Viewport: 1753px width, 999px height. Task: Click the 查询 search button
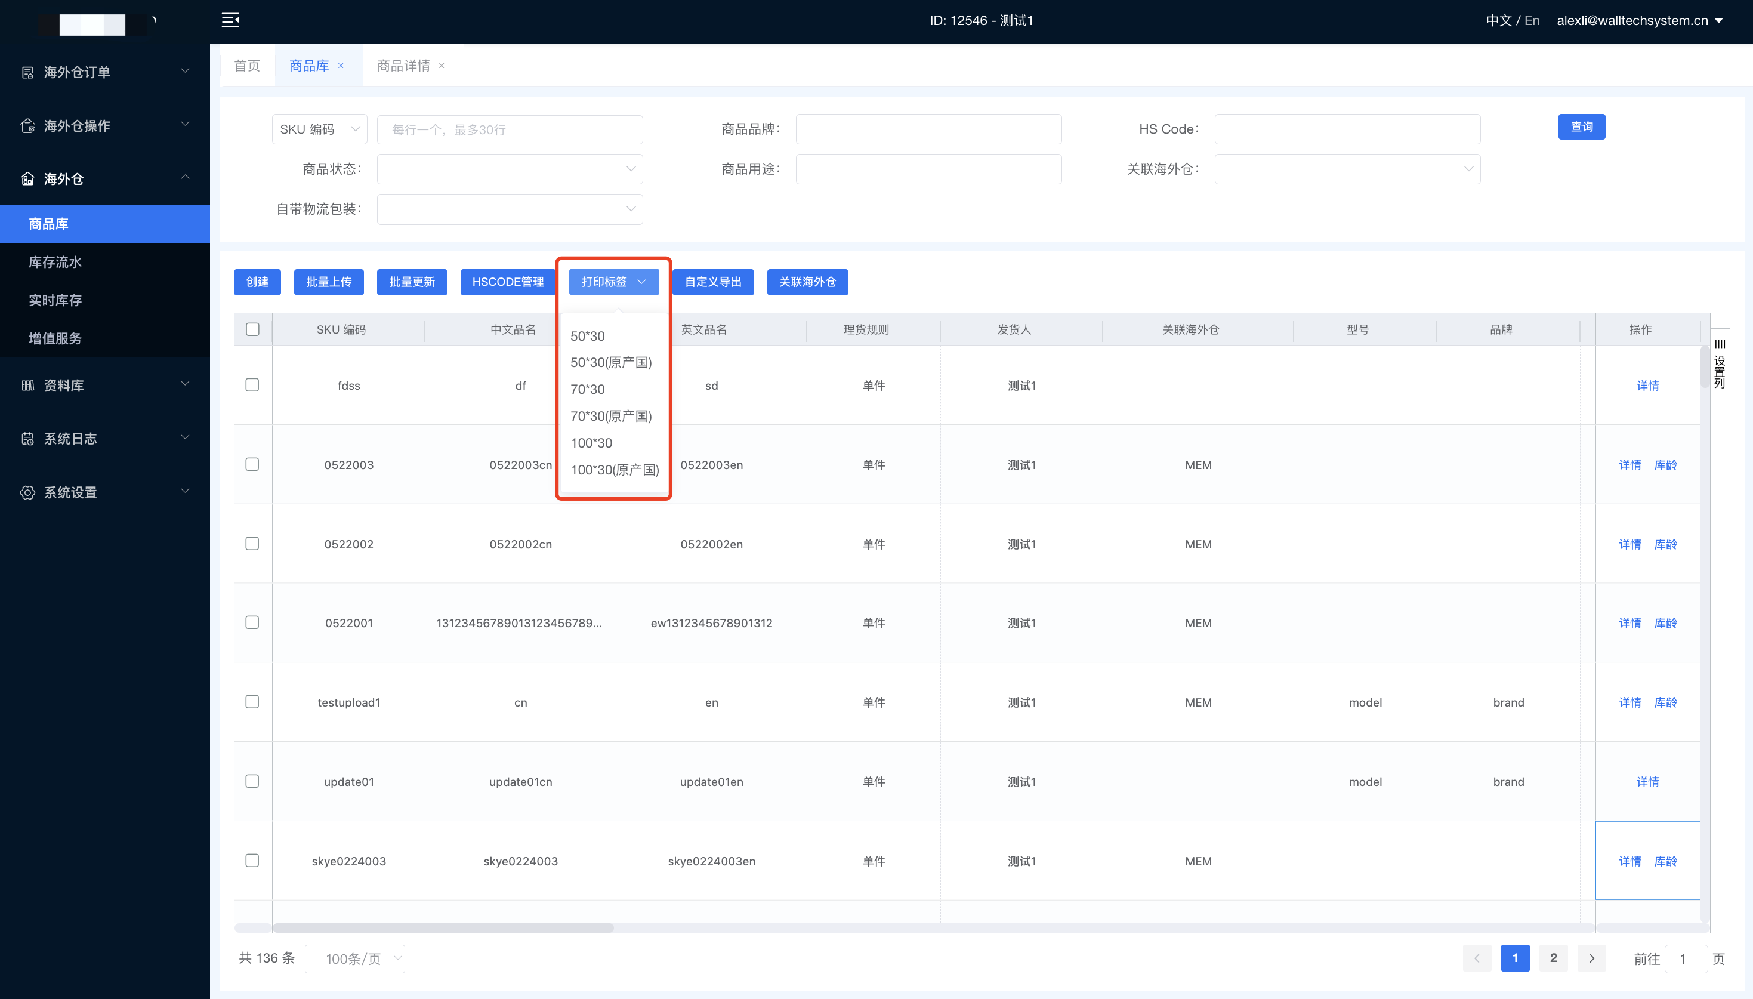tap(1582, 127)
